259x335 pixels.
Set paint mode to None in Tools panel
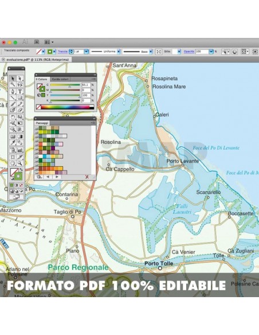(21, 185)
